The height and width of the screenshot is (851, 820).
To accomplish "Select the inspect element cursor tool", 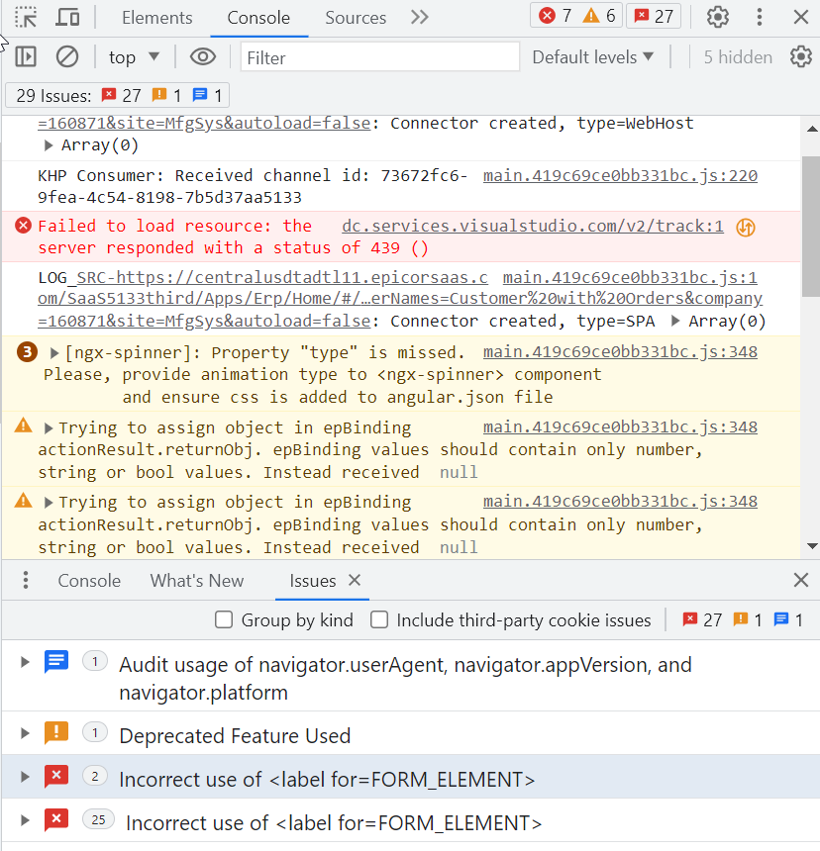I will 25,16.
